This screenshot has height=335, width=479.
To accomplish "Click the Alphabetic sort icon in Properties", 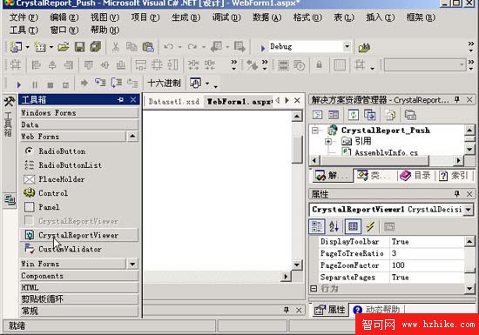I will click(x=334, y=227).
